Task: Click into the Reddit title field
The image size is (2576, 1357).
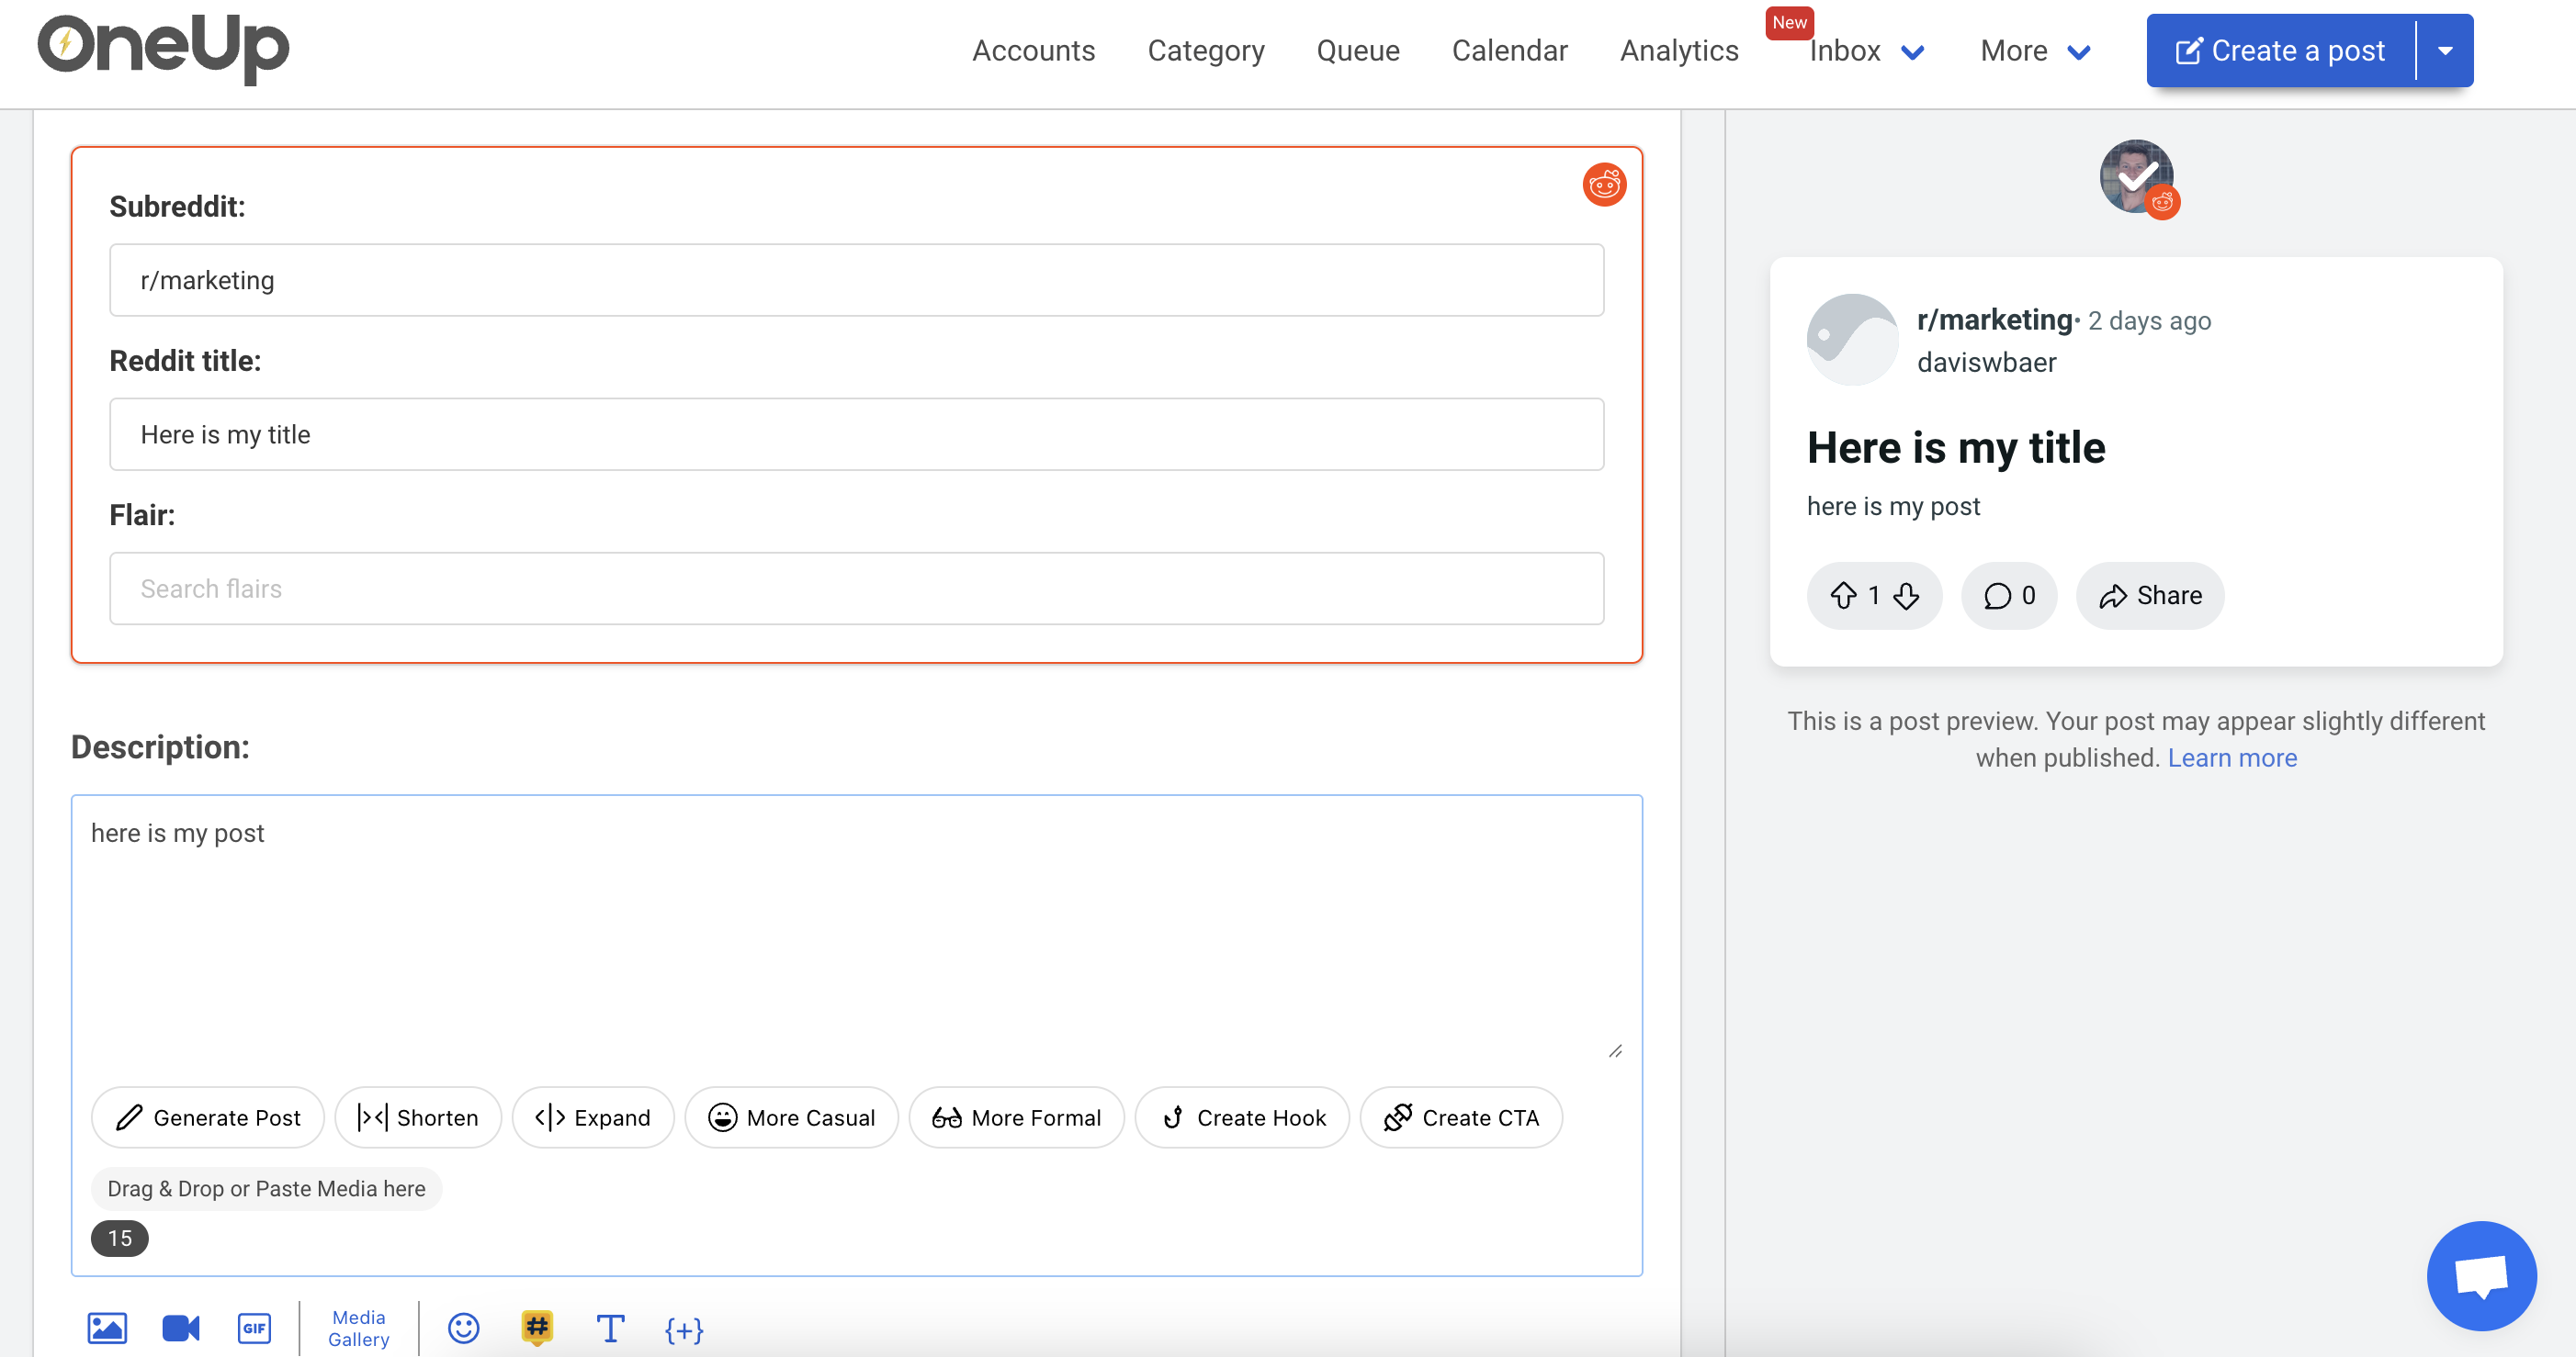Action: pyautogui.click(x=856, y=434)
